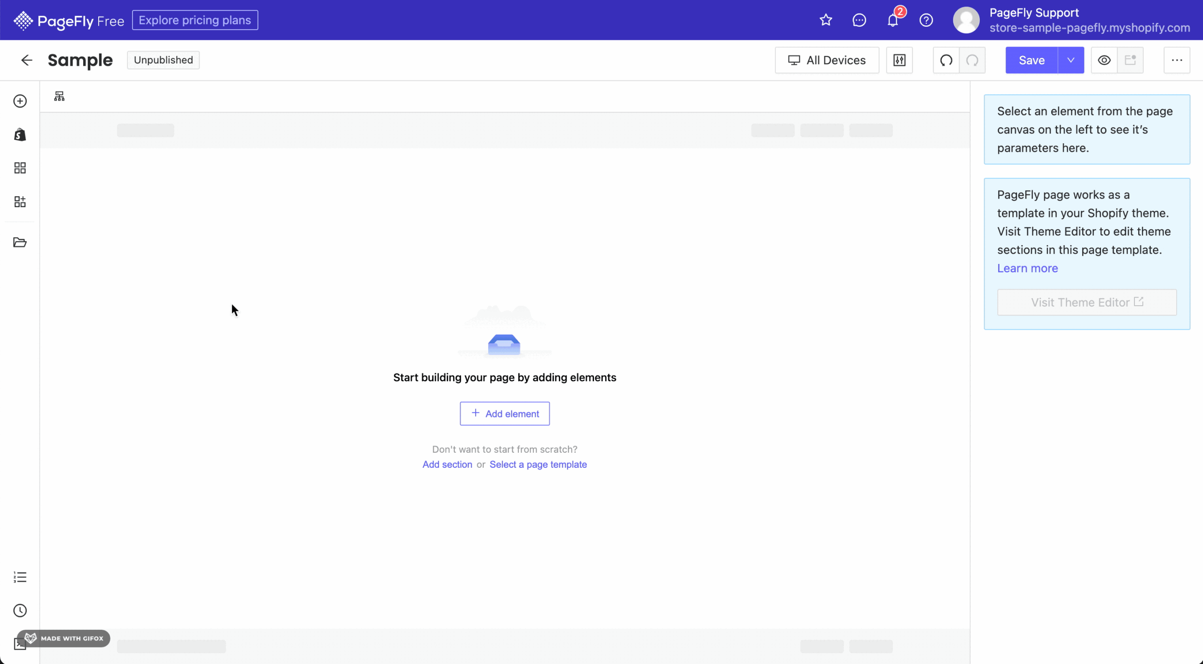Click the Sample page title
Screen dimensions: 1203x664
click(80, 60)
